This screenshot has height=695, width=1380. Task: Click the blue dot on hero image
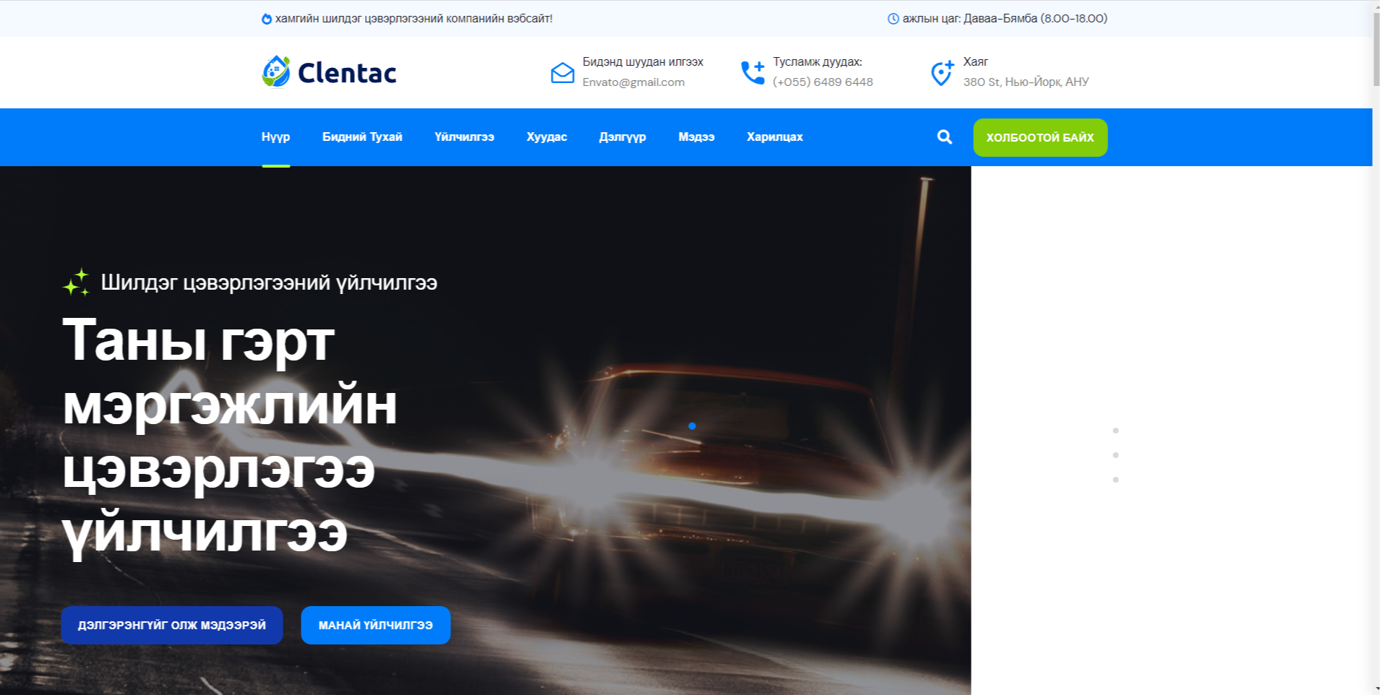(692, 426)
